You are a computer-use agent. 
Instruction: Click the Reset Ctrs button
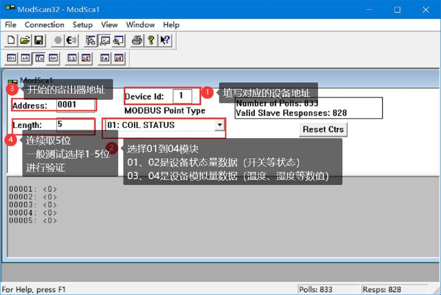point(323,130)
